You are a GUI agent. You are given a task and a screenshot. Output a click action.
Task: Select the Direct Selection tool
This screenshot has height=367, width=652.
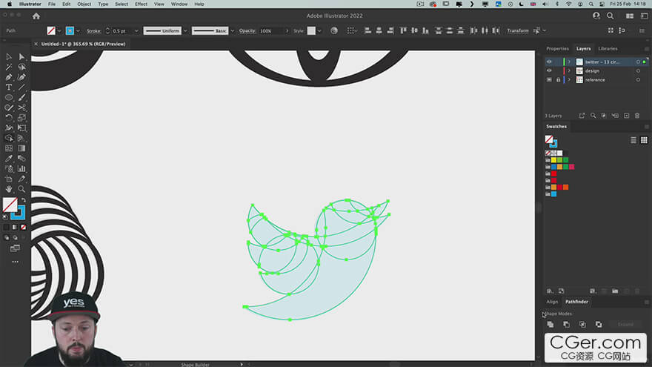(x=21, y=56)
